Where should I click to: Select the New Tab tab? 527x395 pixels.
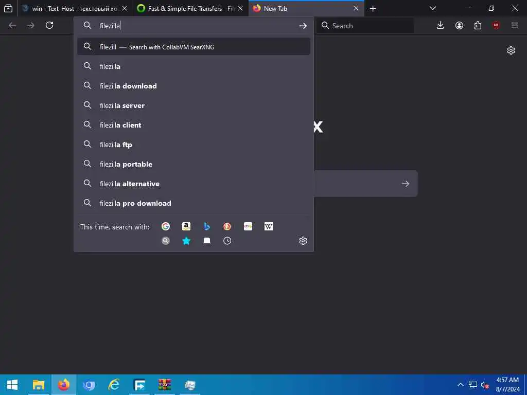pos(306,8)
